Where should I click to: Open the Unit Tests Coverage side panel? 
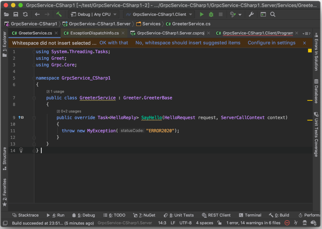(316, 134)
